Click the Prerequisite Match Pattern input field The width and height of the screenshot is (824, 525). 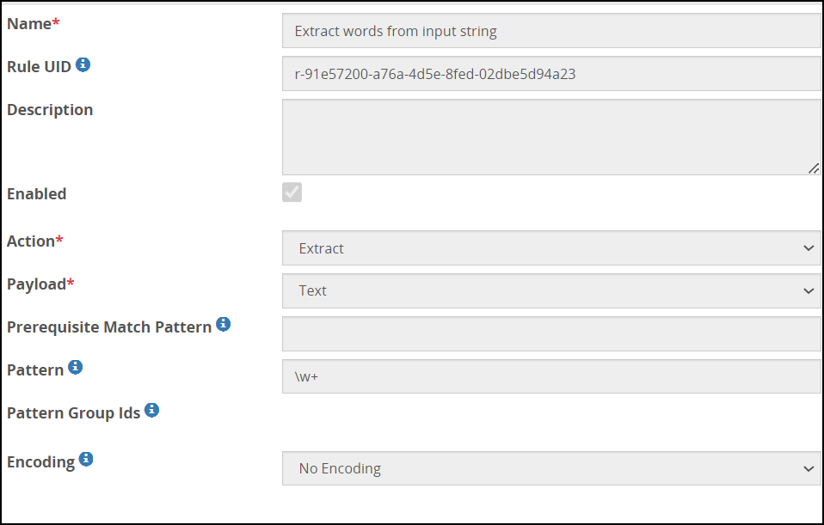click(x=550, y=333)
